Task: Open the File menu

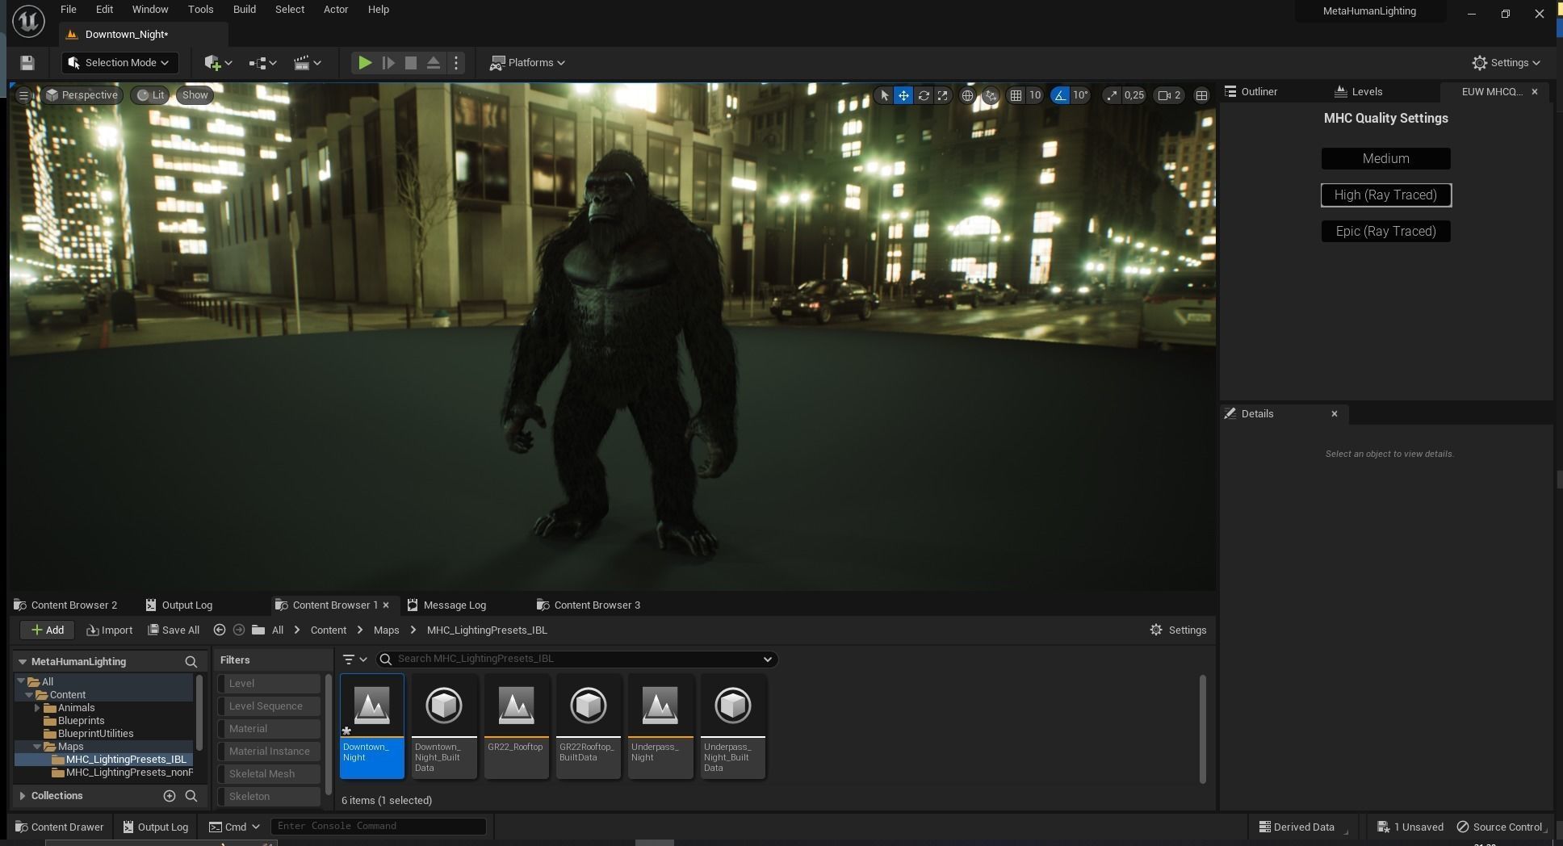Action: (x=69, y=10)
